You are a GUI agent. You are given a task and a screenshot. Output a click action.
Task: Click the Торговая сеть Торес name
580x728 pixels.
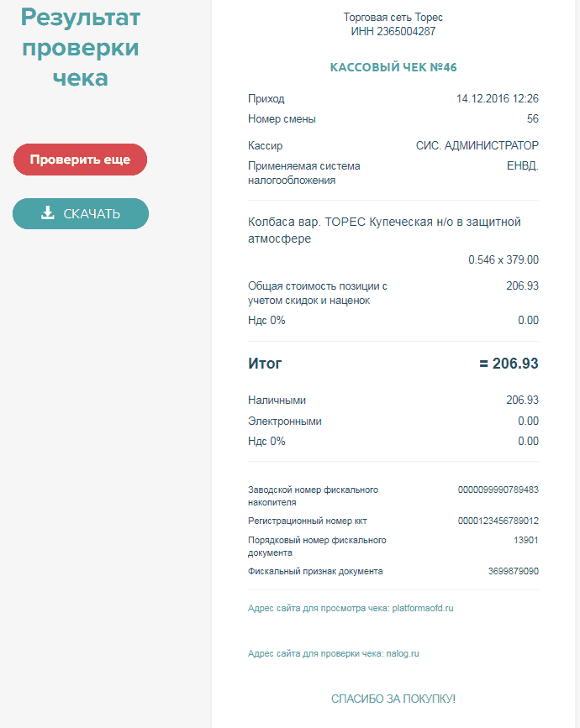pos(393,18)
